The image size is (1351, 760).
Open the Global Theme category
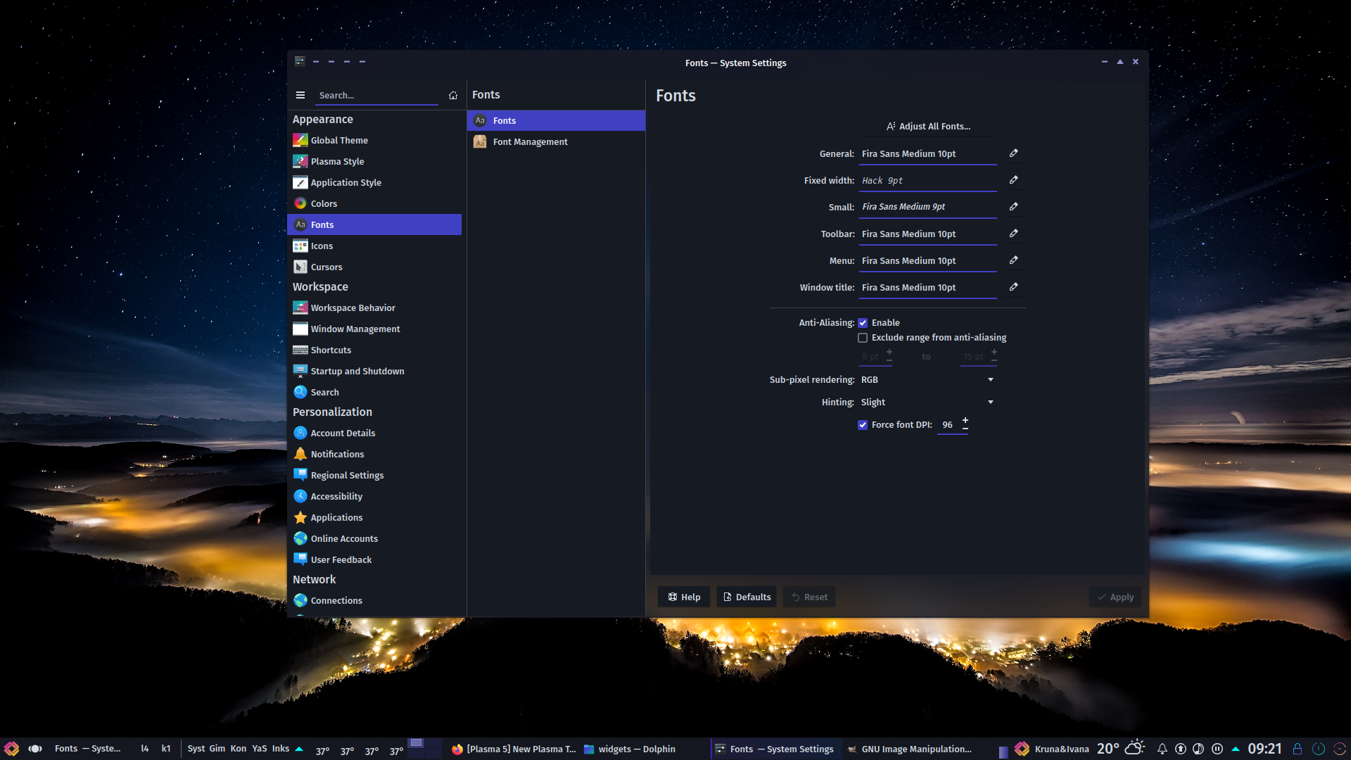click(x=374, y=141)
